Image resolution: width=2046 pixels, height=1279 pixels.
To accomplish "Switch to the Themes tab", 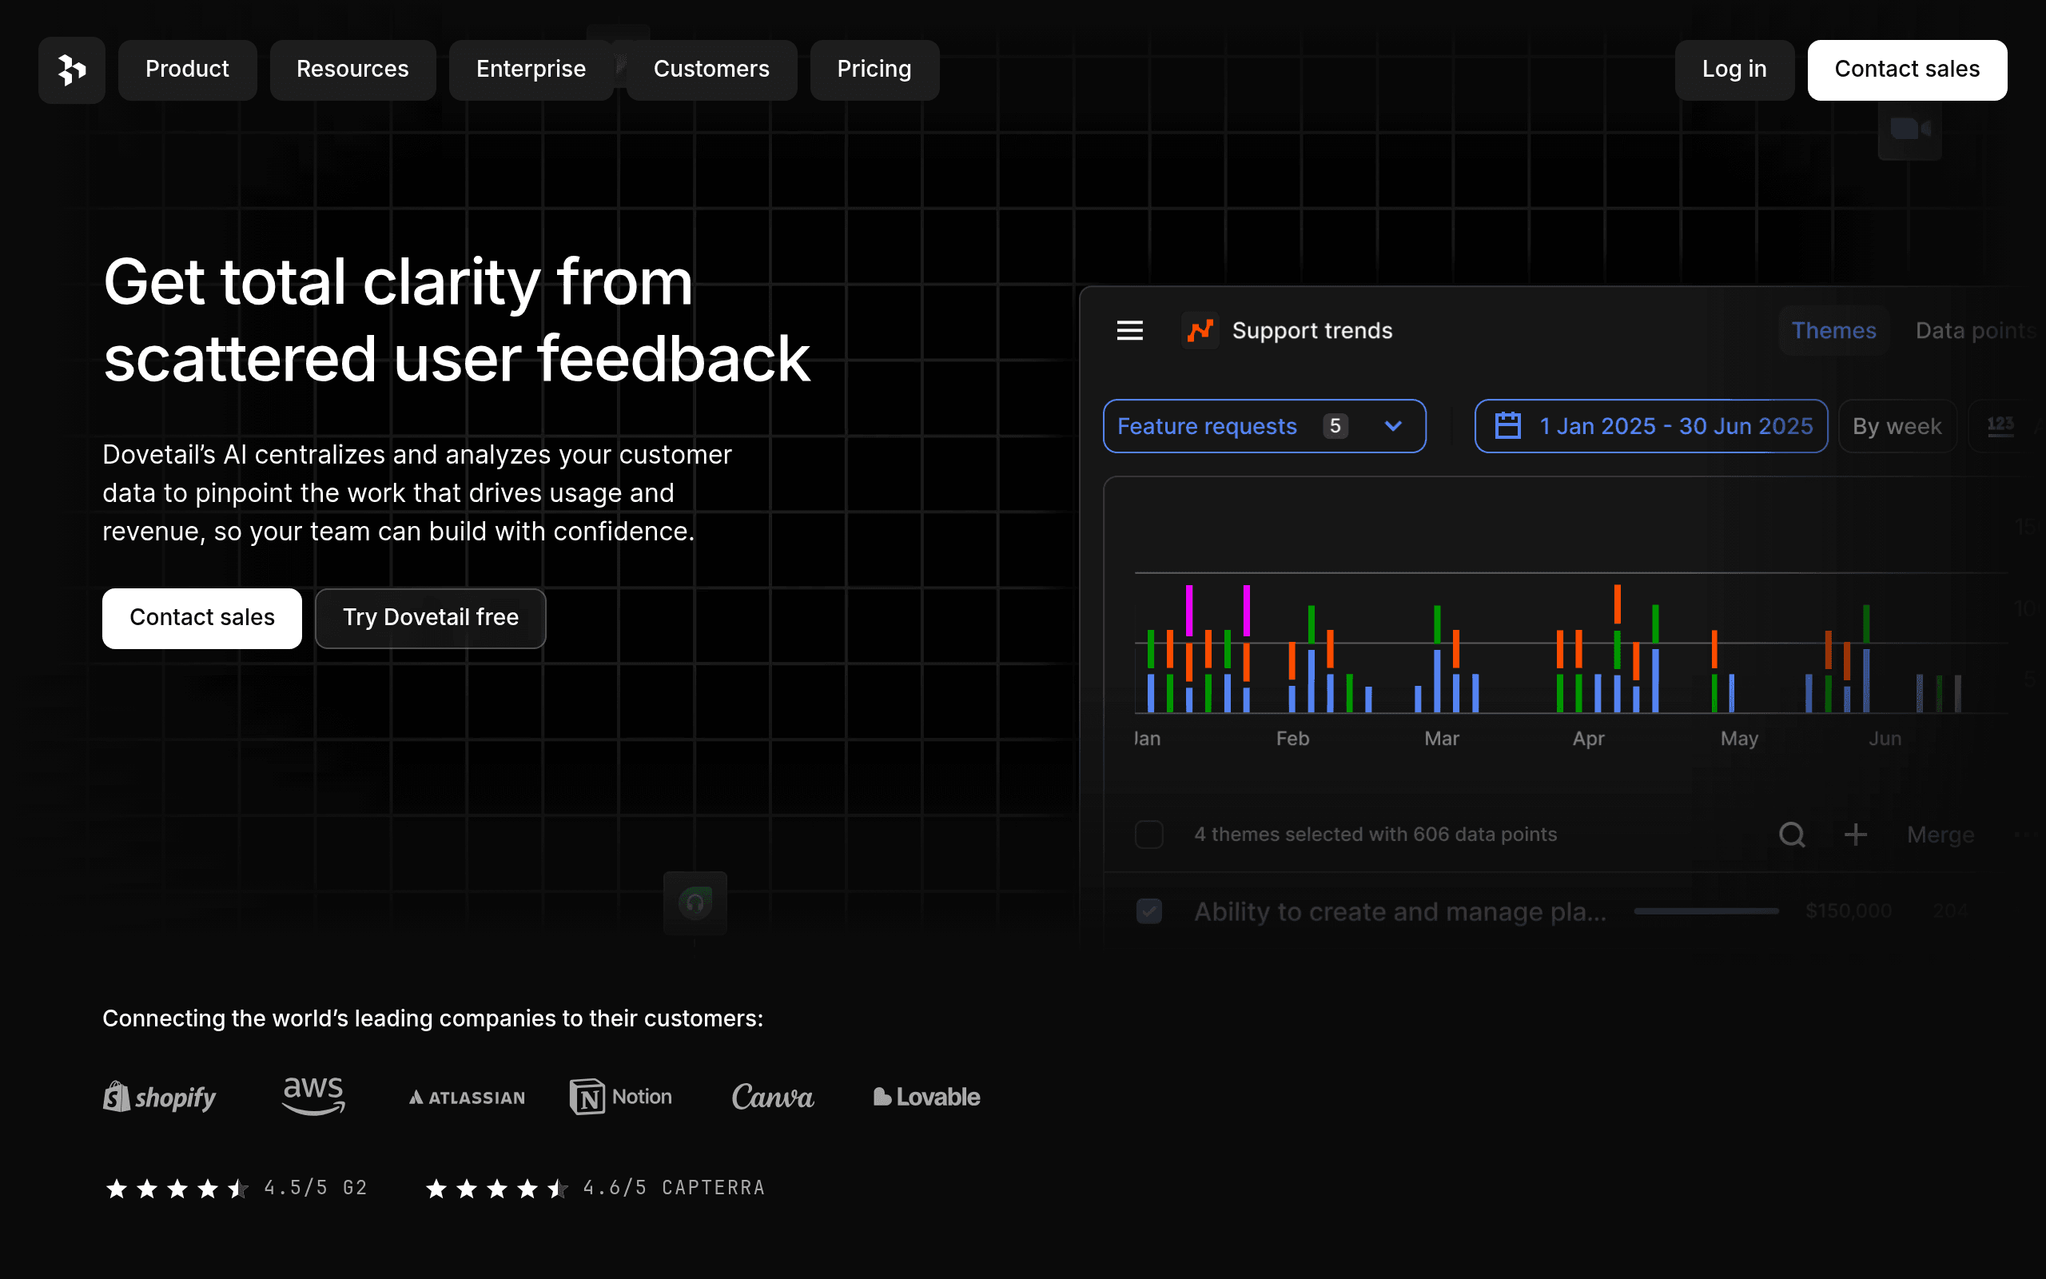I will (x=1833, y=331).
